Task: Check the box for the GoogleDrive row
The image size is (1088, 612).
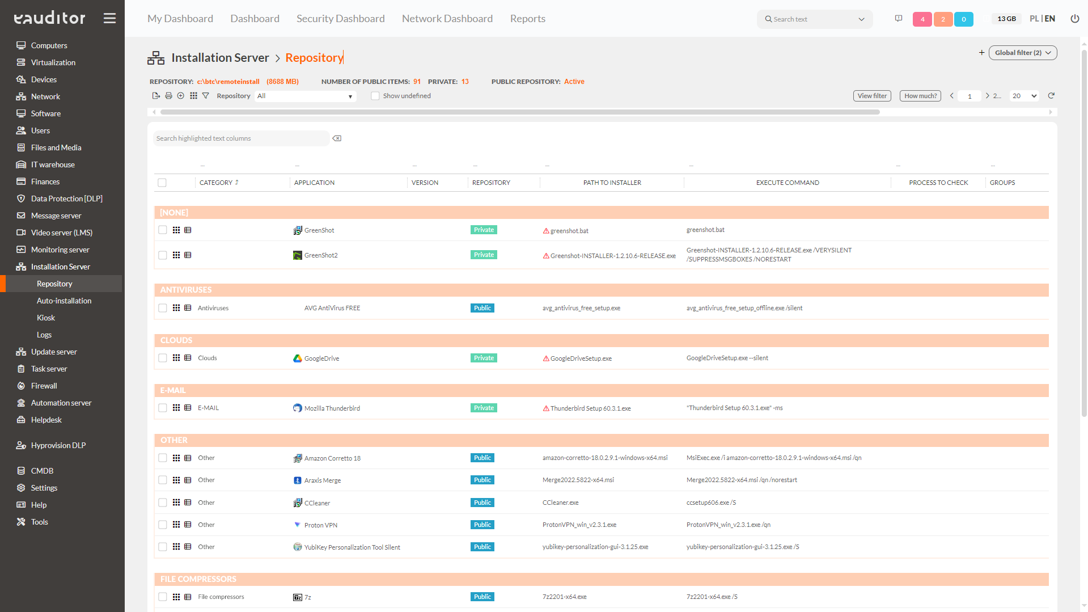Action: point(163,358)
